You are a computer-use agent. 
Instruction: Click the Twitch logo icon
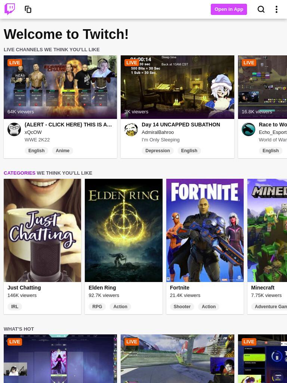point(10,9)
